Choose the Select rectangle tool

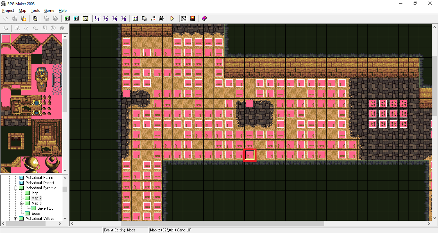coord(17,28)
